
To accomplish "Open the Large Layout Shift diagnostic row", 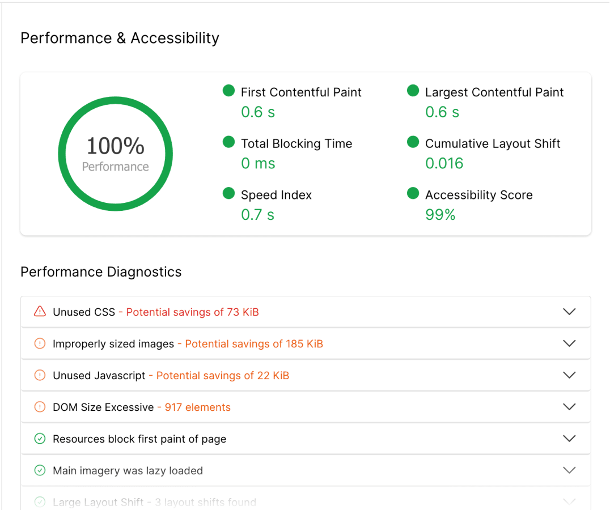I will tap(154, 502).
